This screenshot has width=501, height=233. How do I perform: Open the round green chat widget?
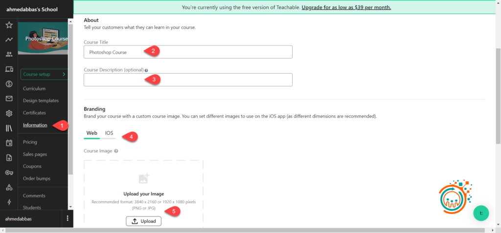[x=481, y=213]
